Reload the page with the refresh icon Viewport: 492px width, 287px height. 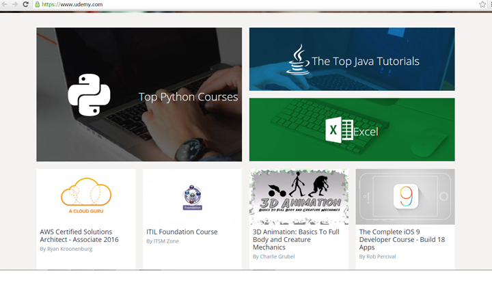point(25,4)
